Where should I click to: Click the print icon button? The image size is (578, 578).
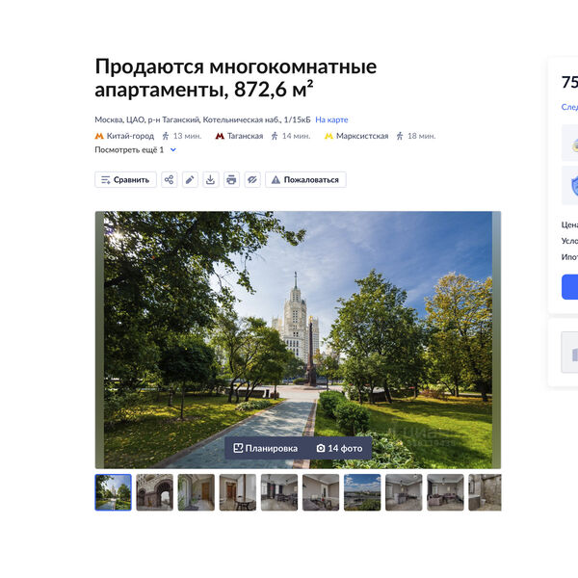[231, 179]
